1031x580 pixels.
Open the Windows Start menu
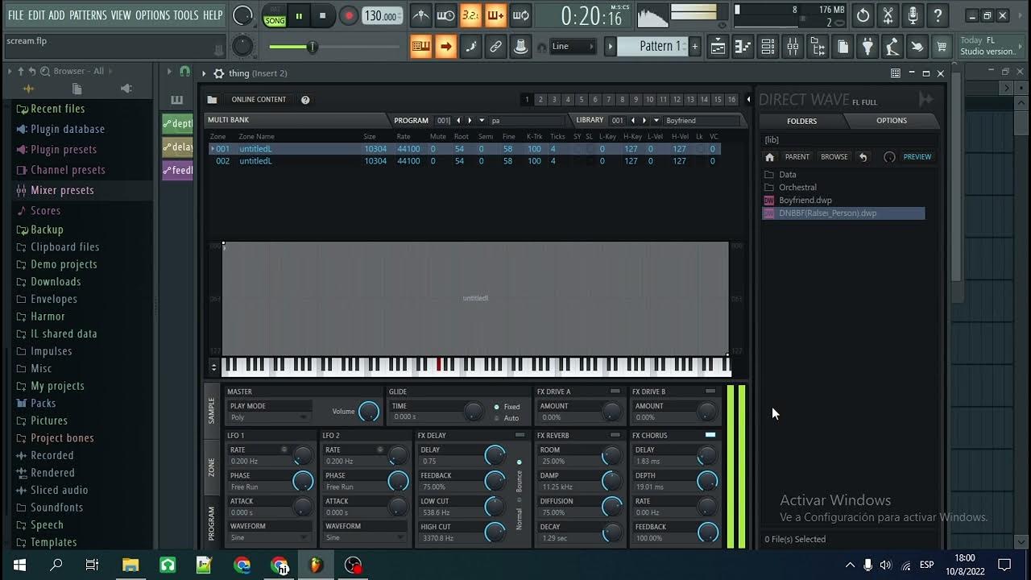click(x=19, y=565)
